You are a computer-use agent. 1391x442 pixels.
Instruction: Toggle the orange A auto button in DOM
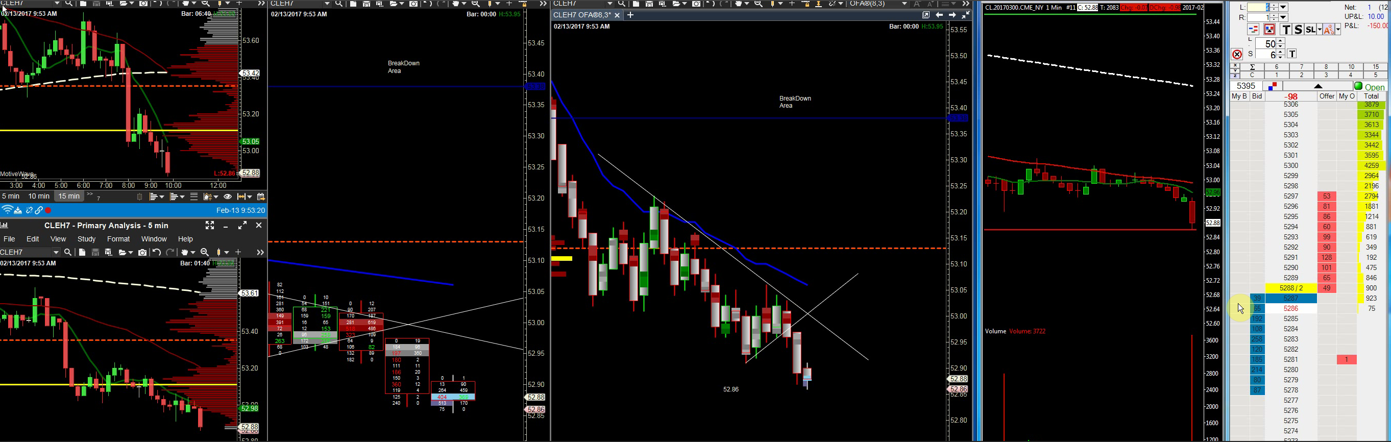1328,30
